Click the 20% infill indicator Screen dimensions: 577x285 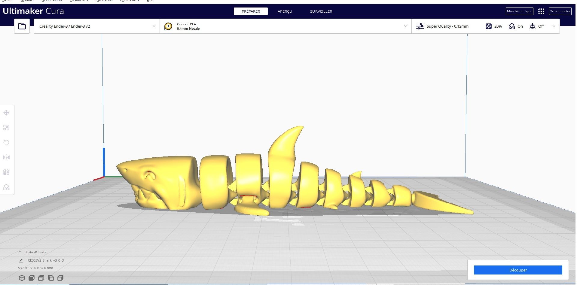[x=493, y=26]
